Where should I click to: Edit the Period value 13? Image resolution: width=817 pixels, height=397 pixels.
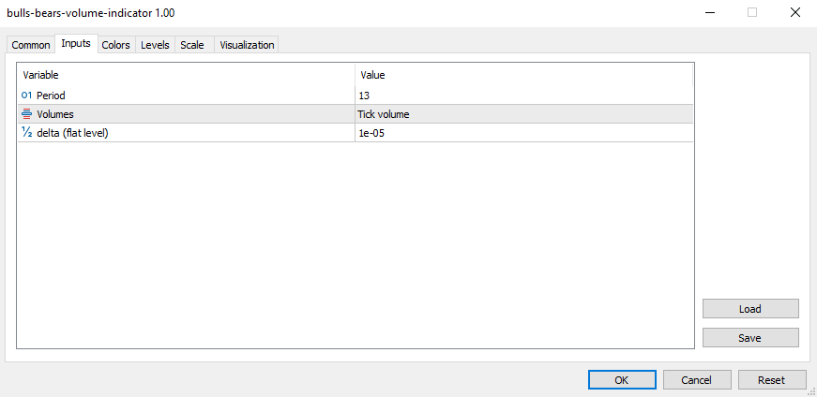click(x=523, y=96)
